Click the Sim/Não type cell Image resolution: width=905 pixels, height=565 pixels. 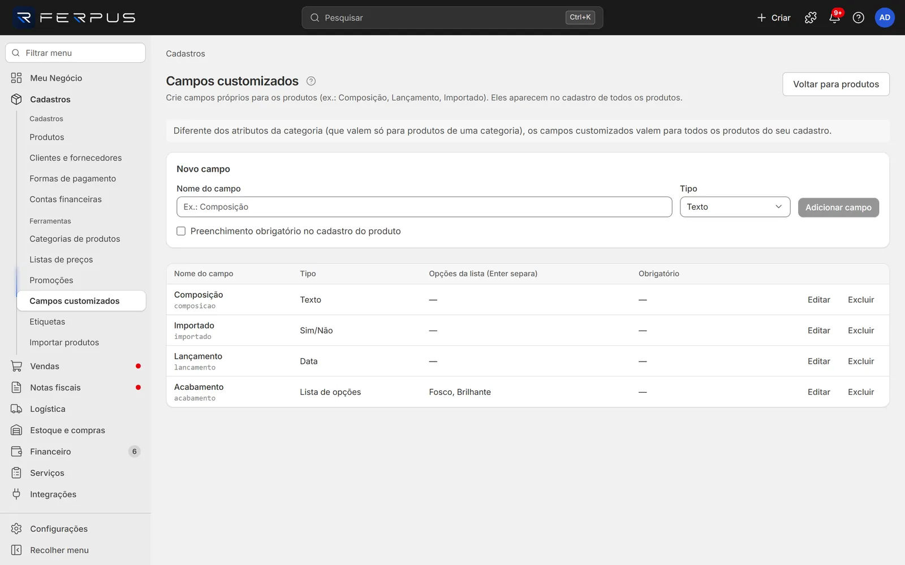tap(316, 331)
